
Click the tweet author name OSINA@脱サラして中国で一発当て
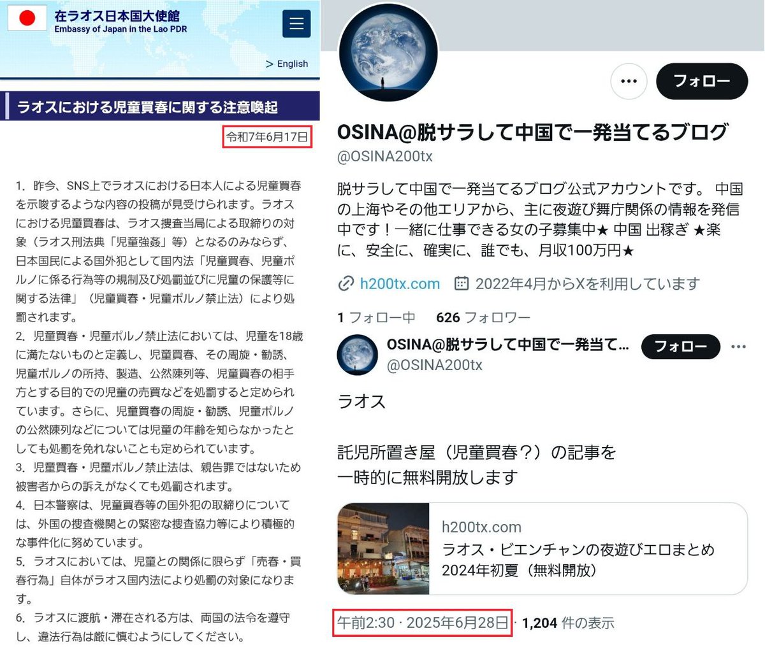507,345
